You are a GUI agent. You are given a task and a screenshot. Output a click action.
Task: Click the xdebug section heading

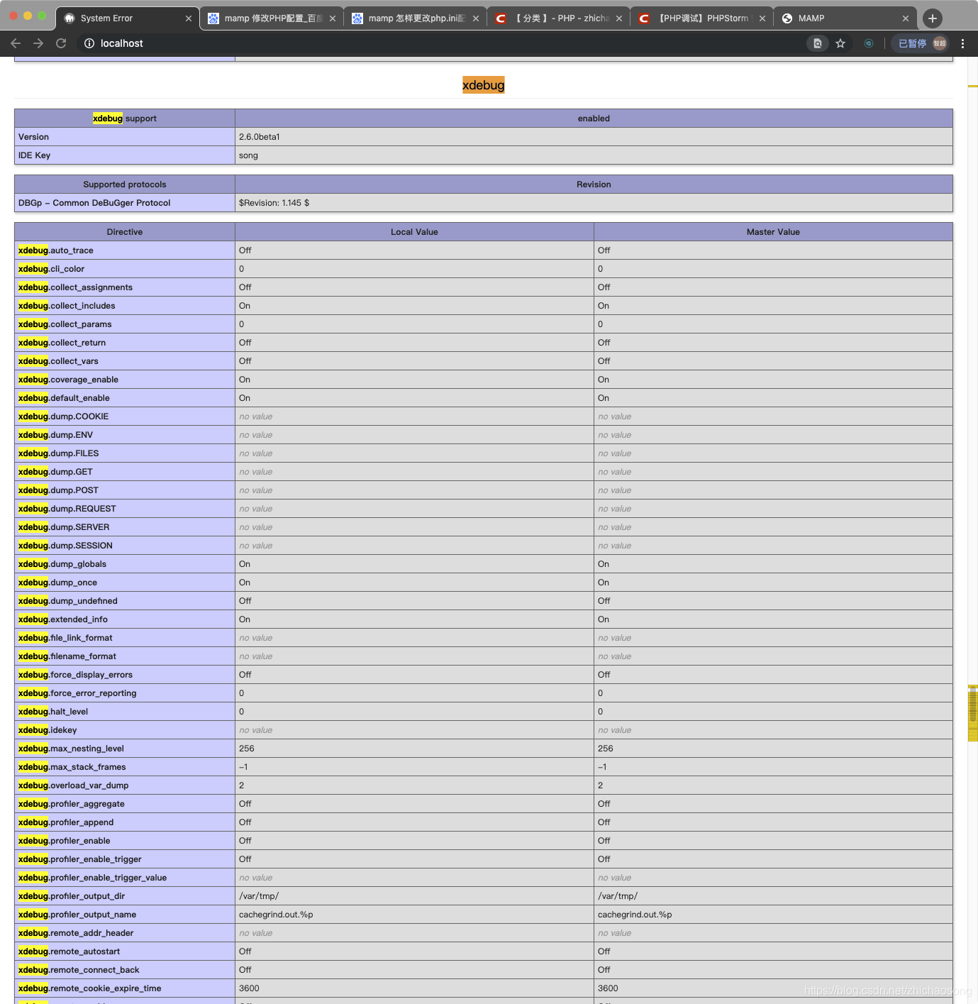pyautogui.click(x=484, y=85)
